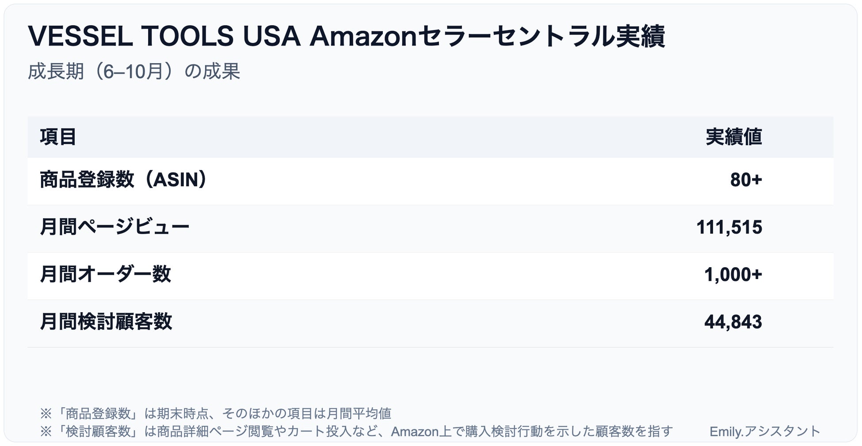Click "Amazon" in the bottom footnote
The image size is (862, 446).
[415, 431]
